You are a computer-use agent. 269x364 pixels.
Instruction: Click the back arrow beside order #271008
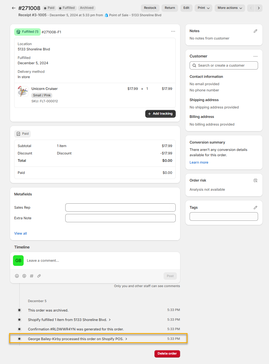14,8
